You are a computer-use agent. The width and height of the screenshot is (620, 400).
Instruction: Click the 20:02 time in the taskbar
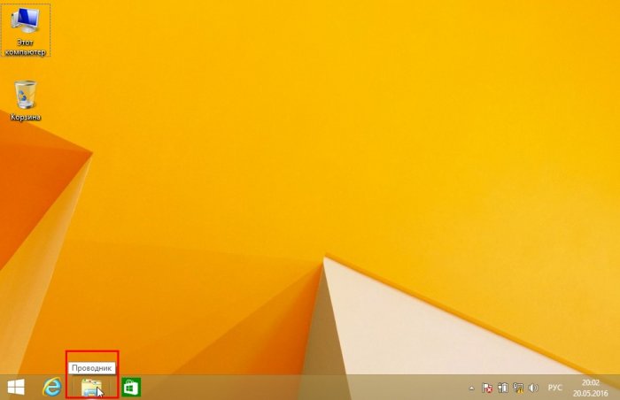pyautogui.click(x=590, y=382)
